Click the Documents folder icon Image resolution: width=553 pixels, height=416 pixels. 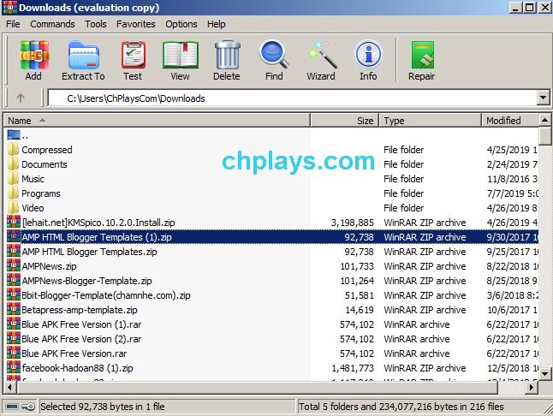(13, 164)
